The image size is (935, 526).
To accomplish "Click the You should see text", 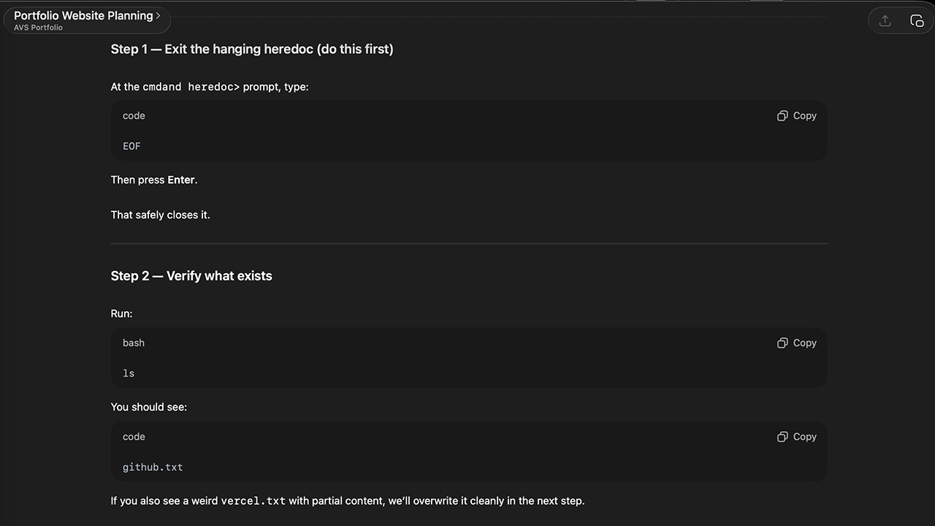I will point(149,407).
